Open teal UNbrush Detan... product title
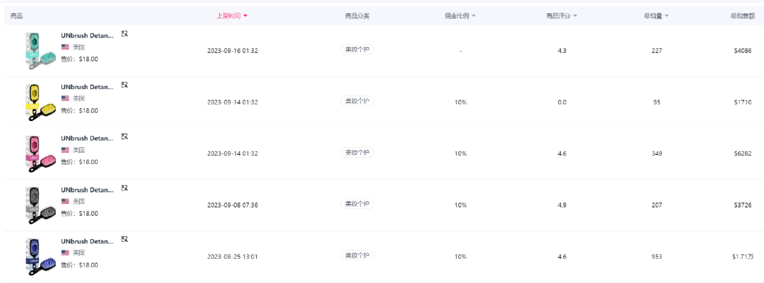The height and width of the screenshot is (283, 764). [87, 35]
